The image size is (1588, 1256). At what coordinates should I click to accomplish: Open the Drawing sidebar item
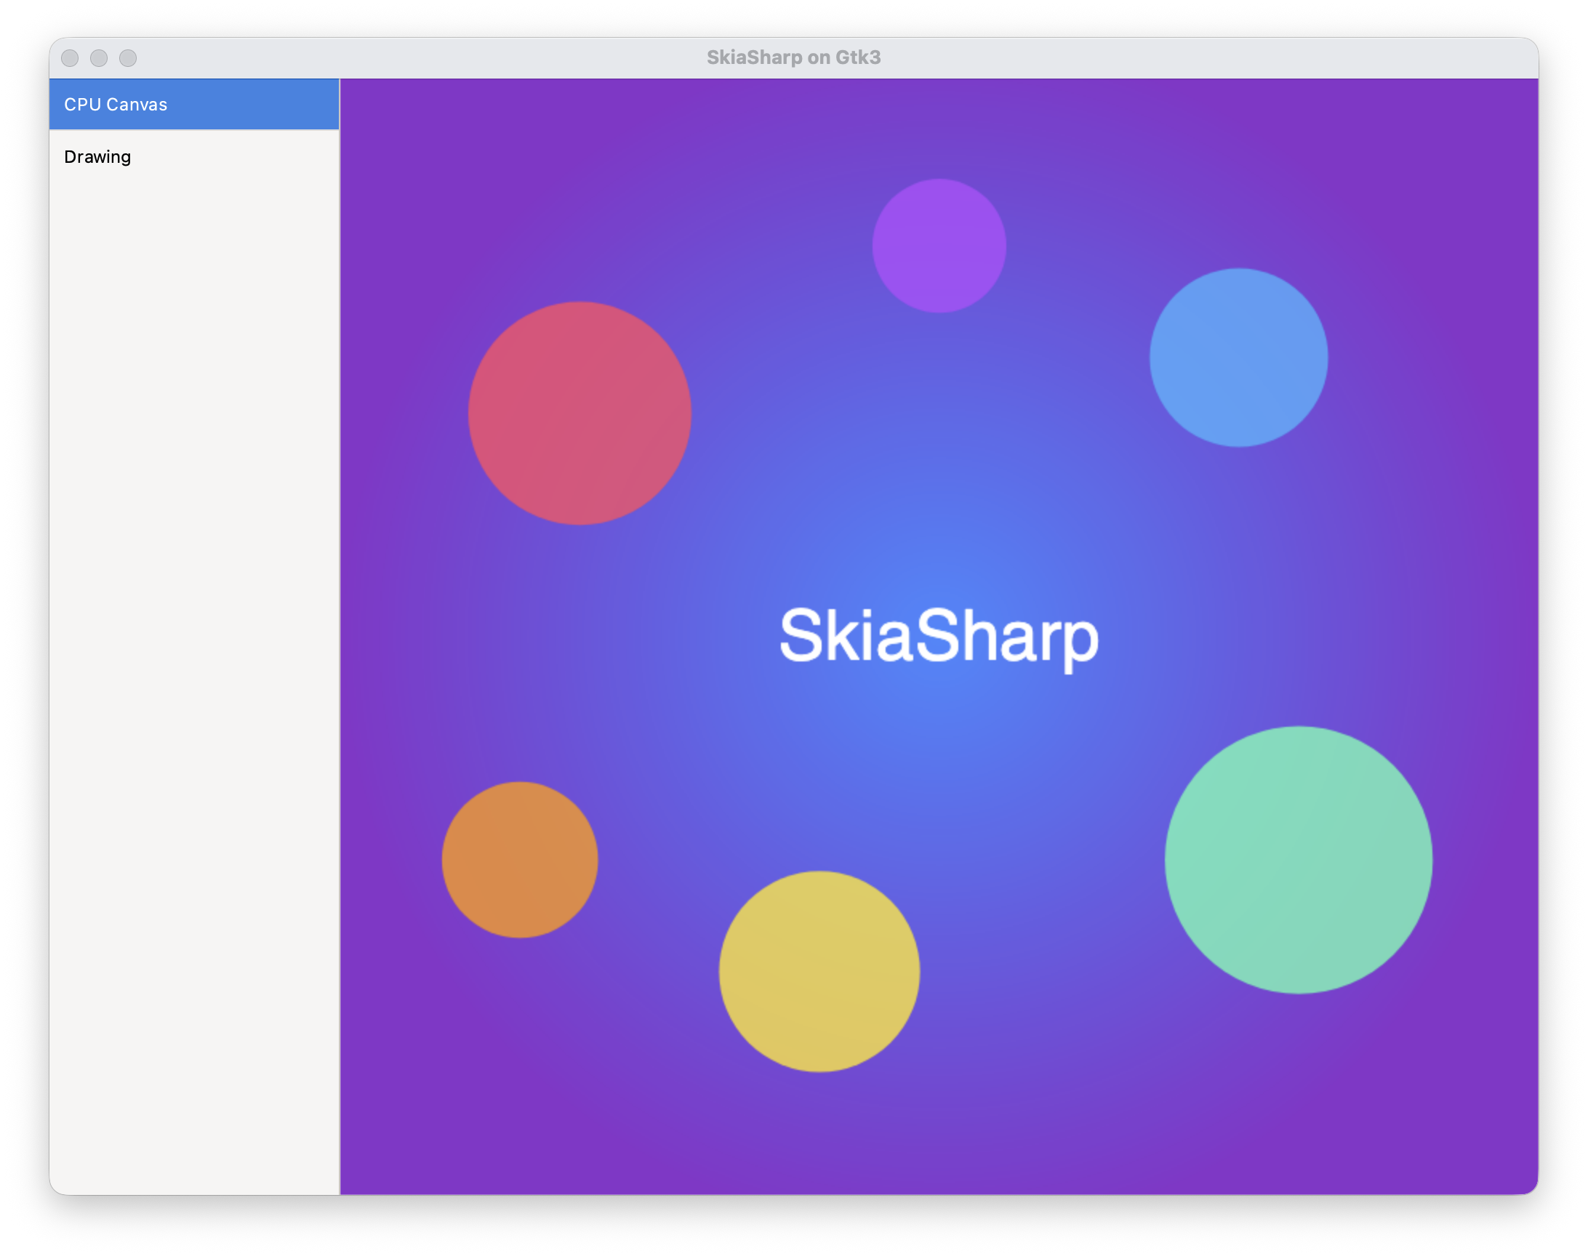coord(194,156)
